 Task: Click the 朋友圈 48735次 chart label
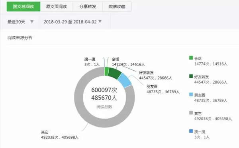(x=163, y=89)
